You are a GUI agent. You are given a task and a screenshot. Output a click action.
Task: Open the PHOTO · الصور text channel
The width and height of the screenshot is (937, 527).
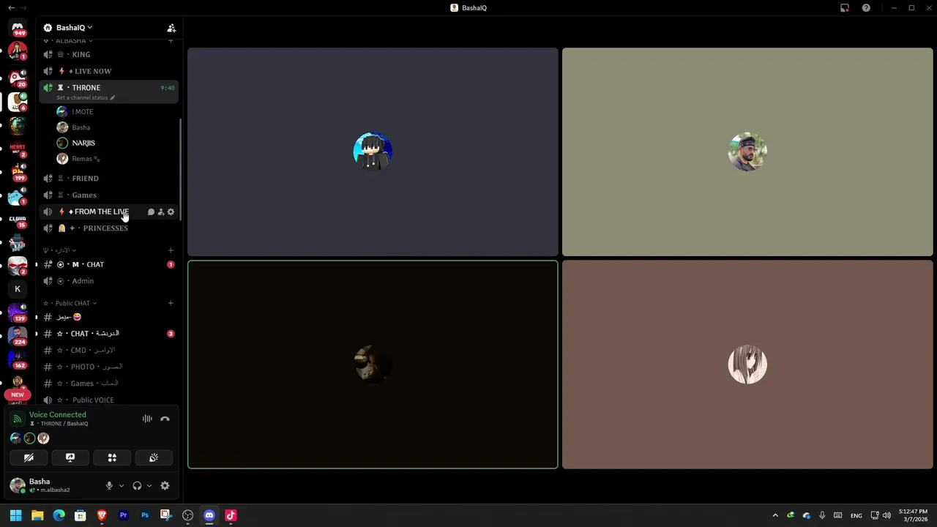click(108, 367)
